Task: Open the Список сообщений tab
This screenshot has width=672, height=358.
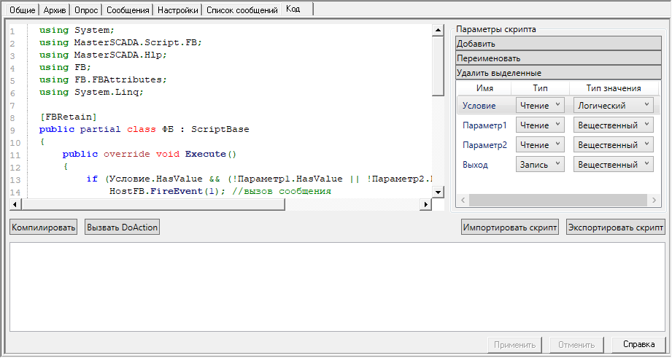Action: [x=242, y=10]
